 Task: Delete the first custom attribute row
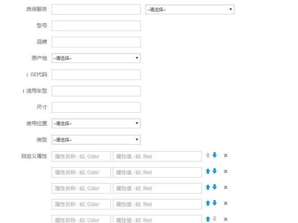tap(226, 155)
